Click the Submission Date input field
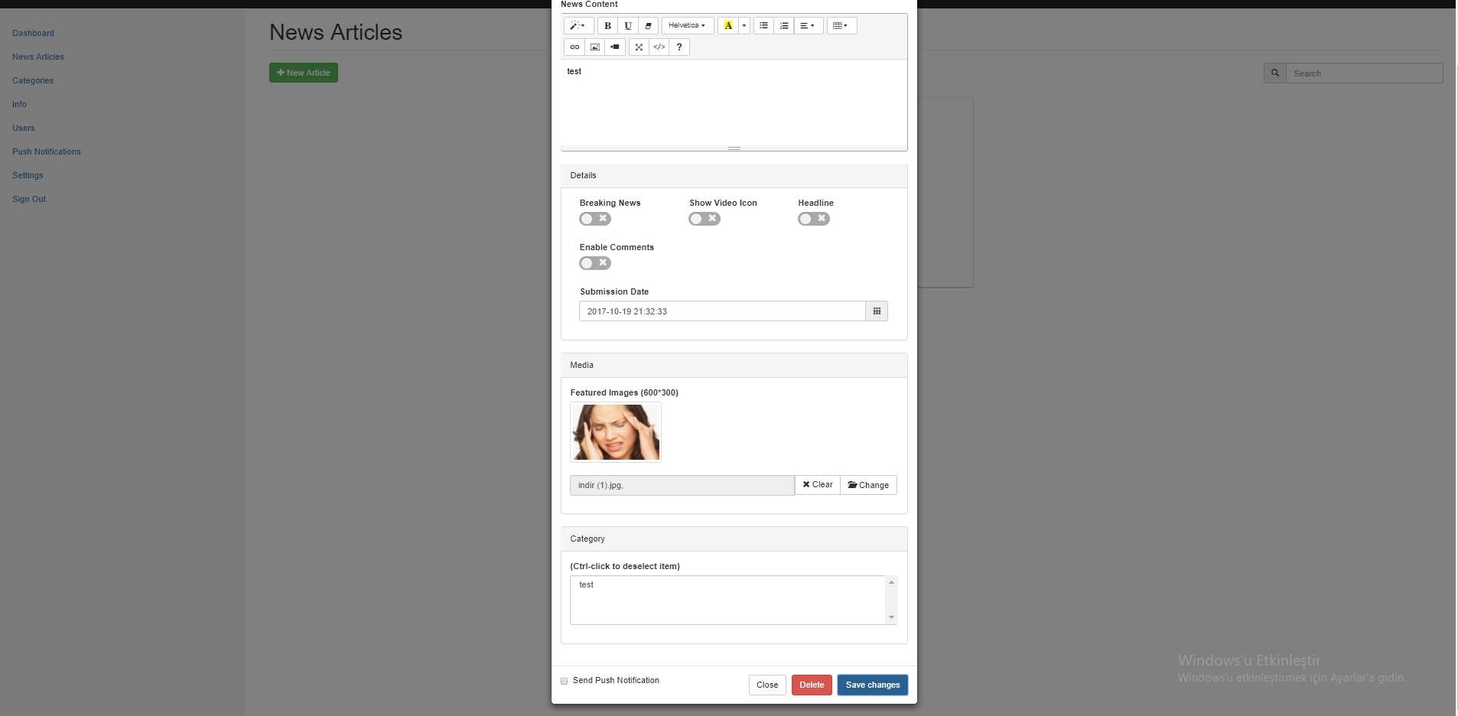 coord(721,311)
